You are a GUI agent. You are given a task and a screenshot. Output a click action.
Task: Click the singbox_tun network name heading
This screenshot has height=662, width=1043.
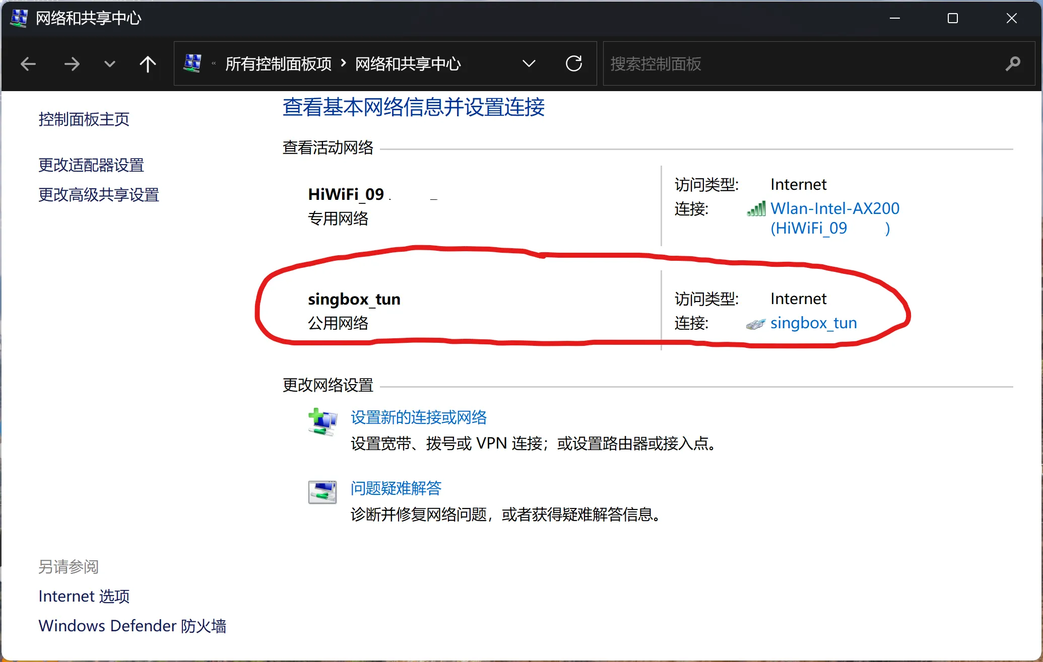coord(354,299)
